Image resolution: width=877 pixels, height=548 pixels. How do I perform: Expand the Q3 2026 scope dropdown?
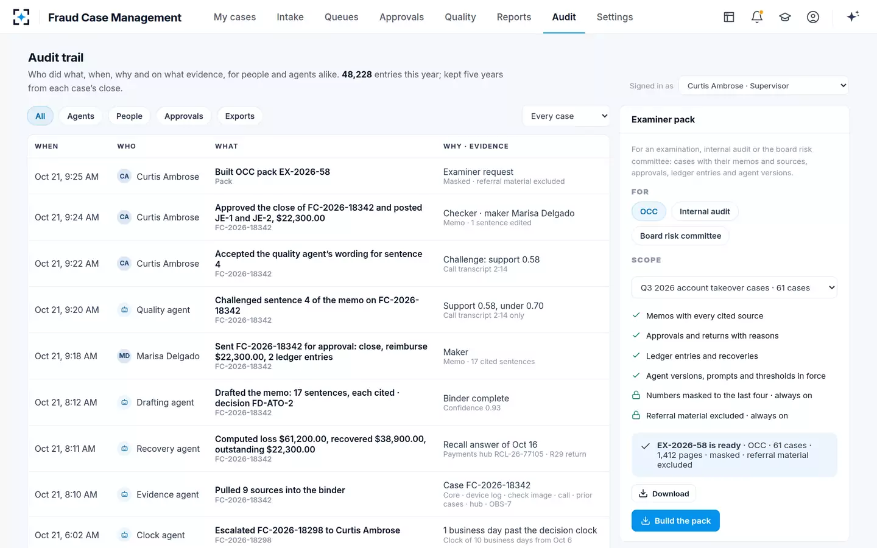coord(734,288)
